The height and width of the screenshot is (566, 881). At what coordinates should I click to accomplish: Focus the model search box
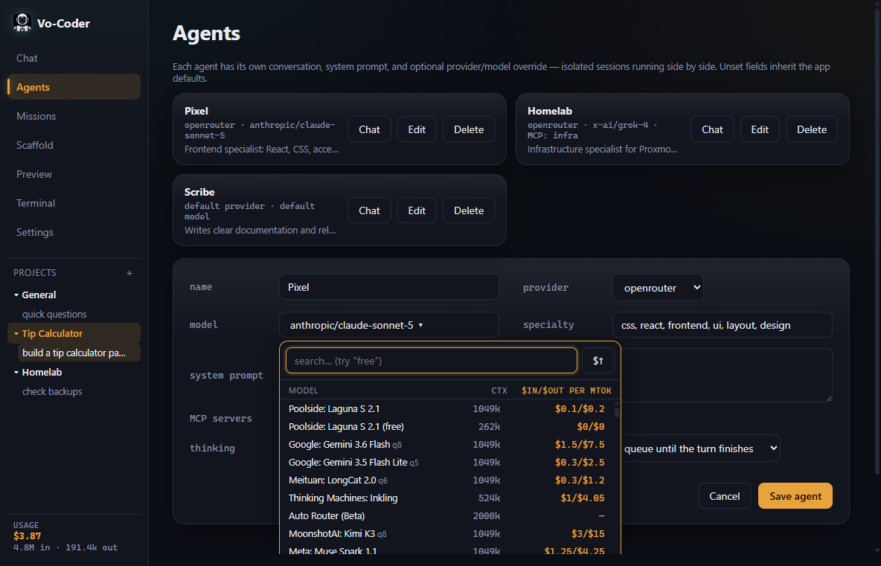tap(431, 361)
